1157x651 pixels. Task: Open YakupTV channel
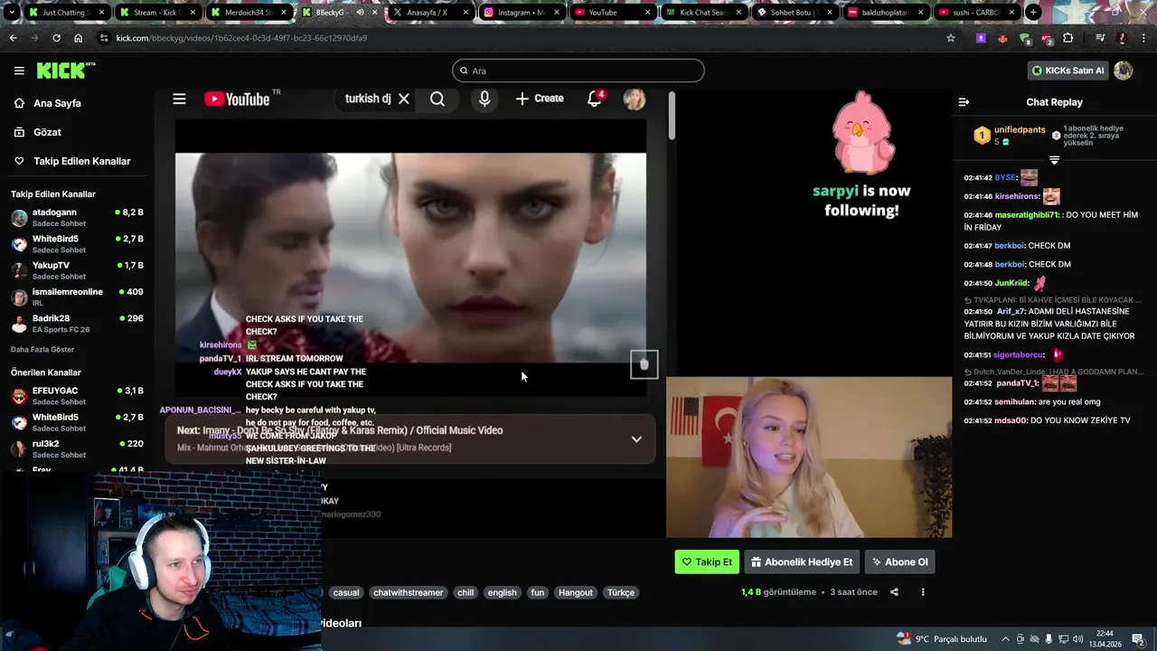(x=77, y=270)
